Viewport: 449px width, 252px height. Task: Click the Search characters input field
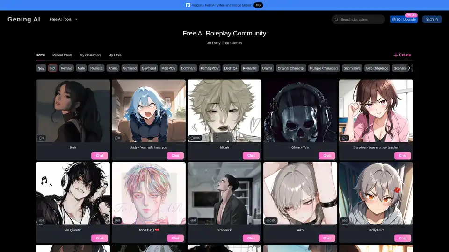tap(362, 19)
